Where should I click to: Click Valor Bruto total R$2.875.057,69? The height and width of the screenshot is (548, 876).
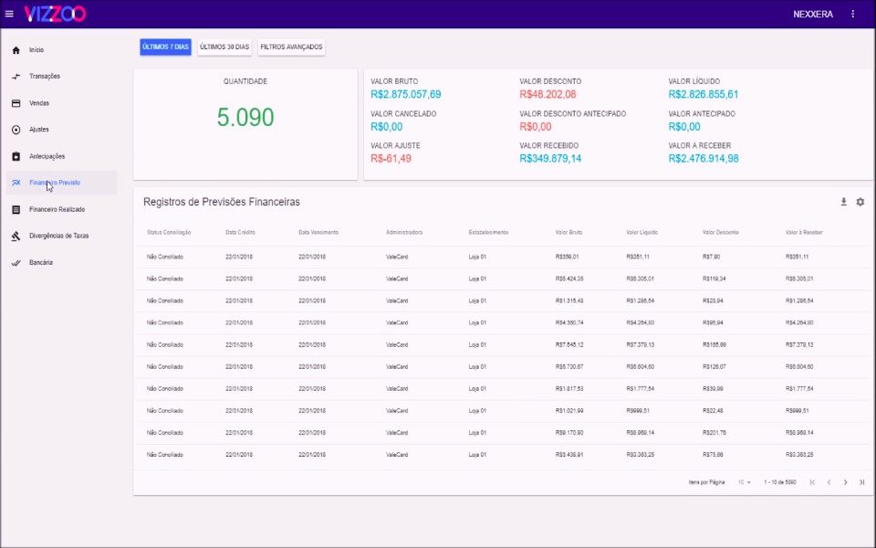click(405, 94)
